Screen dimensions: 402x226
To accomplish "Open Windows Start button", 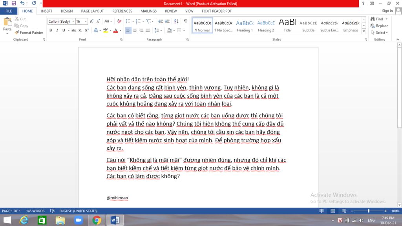I will click(x=7, y=220).
